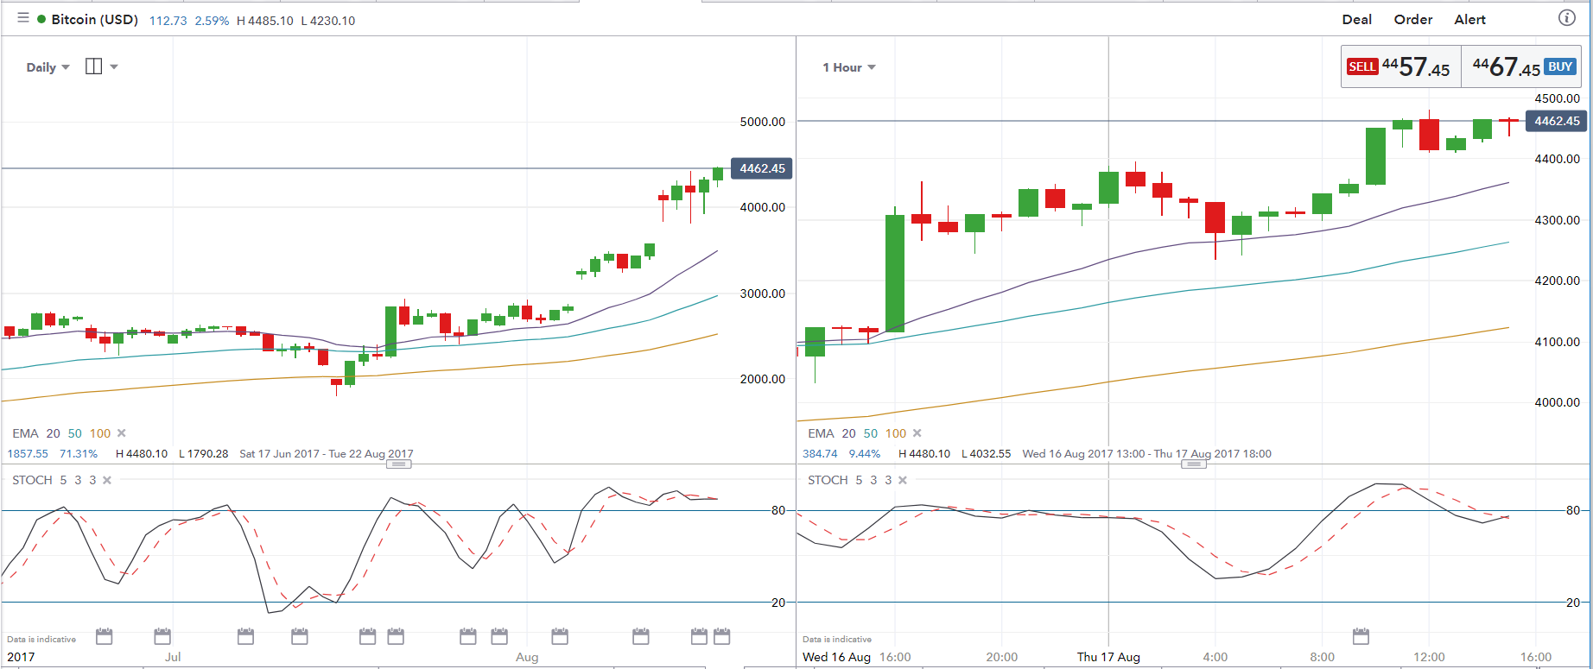Image resolution: width=1593 pixels, height=669 pixels.
Task: Open the 1 Hour timeframe dropdown
Action: coord(848,67)
